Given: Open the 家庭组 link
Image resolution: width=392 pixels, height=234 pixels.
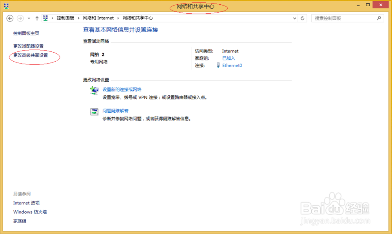Looking at the screenshot, I should click(x=19, y=221).
